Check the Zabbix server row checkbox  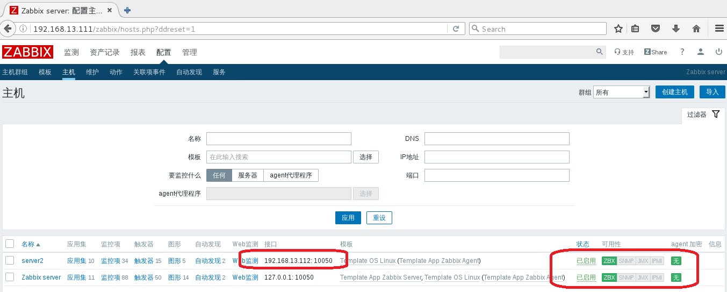10,277
